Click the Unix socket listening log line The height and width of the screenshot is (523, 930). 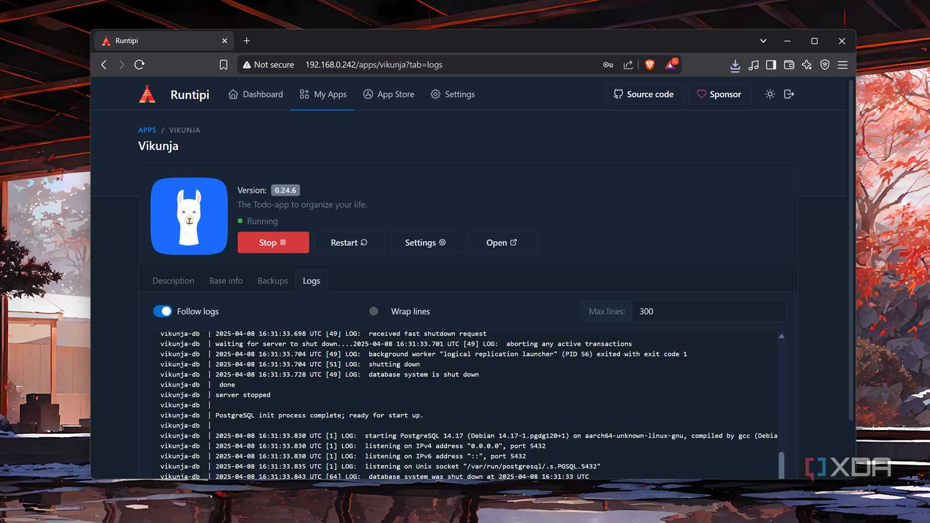click(x=408, y=466)
